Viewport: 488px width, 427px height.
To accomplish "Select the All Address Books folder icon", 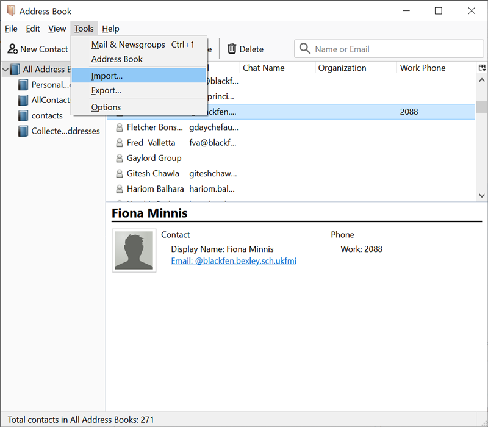I will (15, 69).
